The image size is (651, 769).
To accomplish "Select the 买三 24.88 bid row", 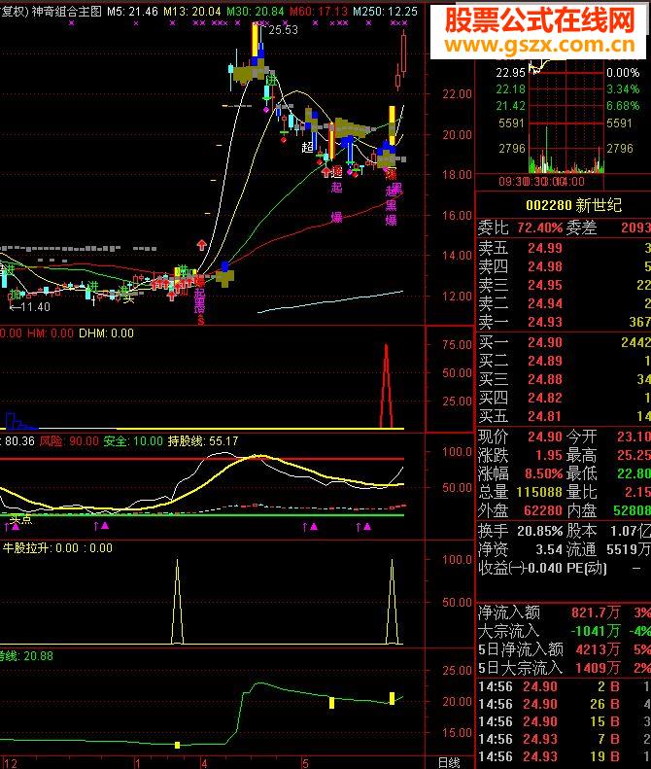I will 564,379.
